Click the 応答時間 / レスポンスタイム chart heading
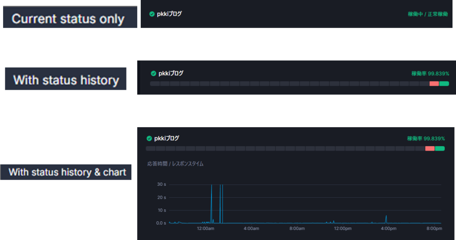 click(175, 164)
